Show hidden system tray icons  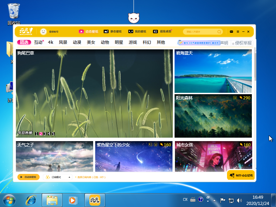[x=214, y=200]
